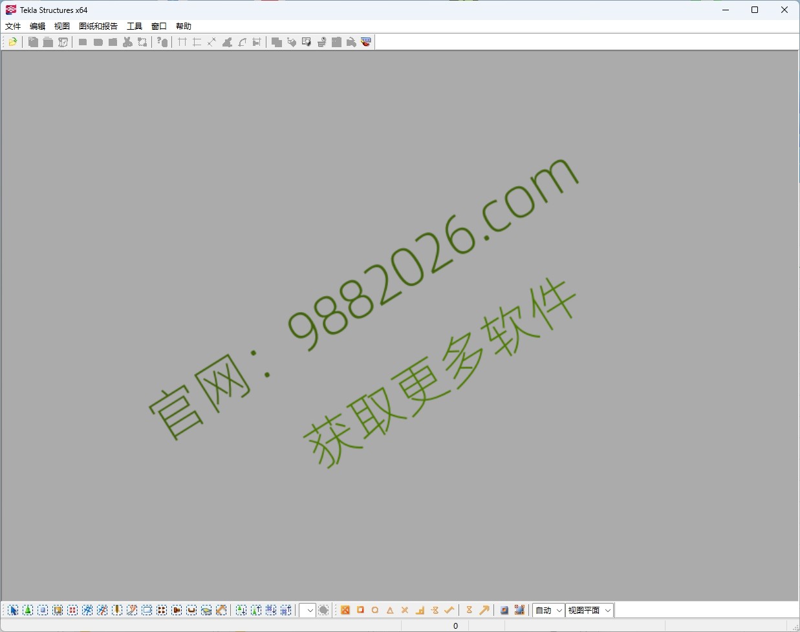This screenshot has width=800, height=632.
Task: Click Snap to midpoints triangle icon
Action: coord(390,610)
